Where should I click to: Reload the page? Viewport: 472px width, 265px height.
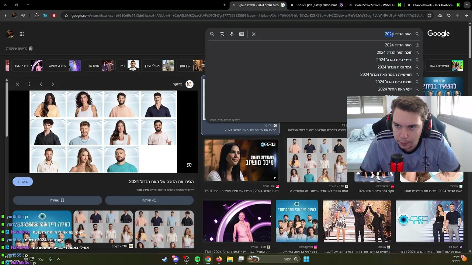coord(449,15)
